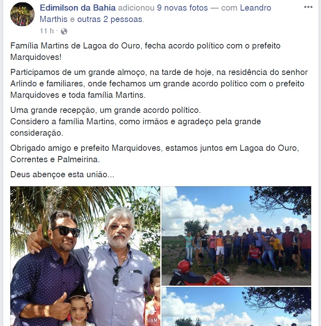Click the public globe privacy icon

point(64,31)
